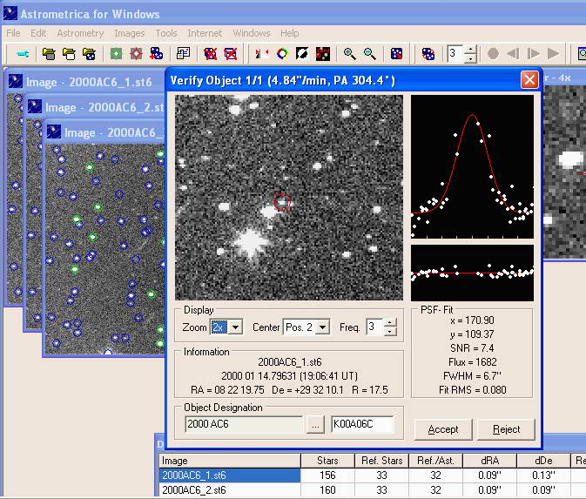Select row 2000AC6_1.st6 in results table

click(230, 475)
